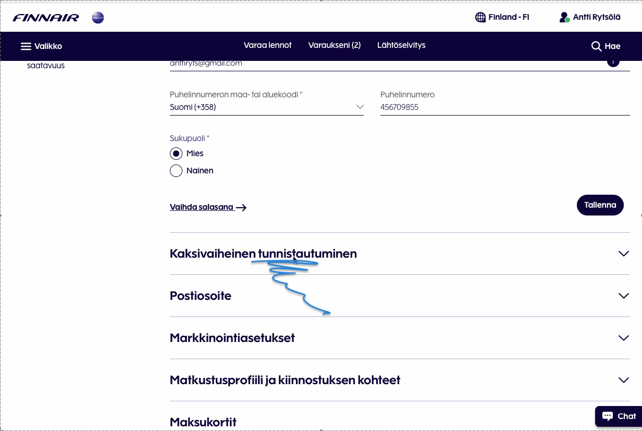642x431 pixels.
Task: Click the Finnair logo
Action: [x=46, y=18]
